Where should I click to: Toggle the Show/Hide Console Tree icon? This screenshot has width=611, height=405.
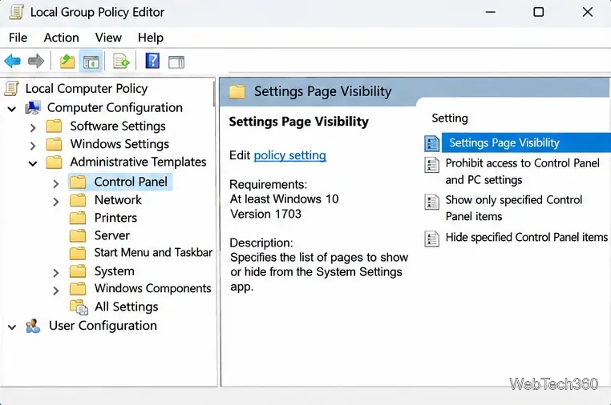(91, 62)
